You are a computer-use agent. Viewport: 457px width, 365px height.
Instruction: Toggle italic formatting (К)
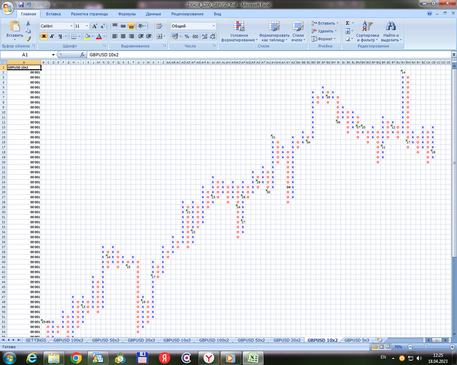pos(52,36)
